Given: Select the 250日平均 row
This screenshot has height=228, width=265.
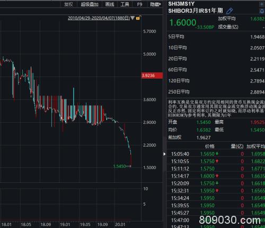Looking at the screenshot, I should click(x=216, y=92).
